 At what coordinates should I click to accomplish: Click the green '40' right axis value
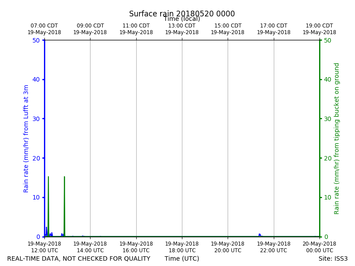pyautogui.click(x=327, y=80)
